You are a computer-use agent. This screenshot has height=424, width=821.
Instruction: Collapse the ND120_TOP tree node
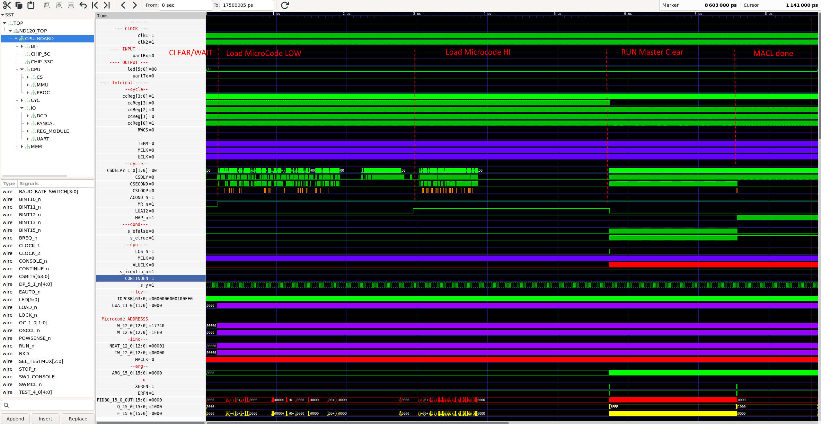click(x=10, y=31)
